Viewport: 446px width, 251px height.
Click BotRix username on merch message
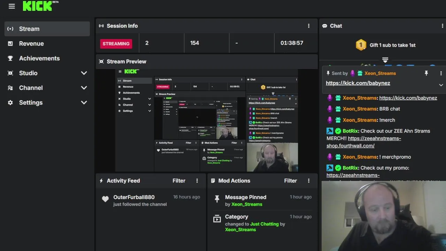(x=351, y=131)
